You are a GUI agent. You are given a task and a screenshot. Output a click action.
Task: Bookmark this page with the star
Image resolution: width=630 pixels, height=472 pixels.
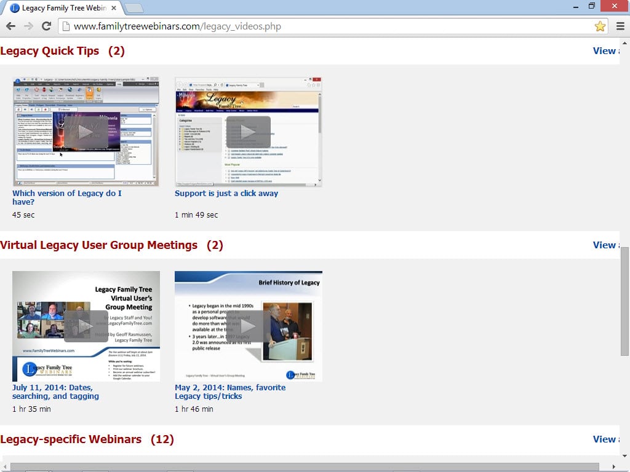600,26
